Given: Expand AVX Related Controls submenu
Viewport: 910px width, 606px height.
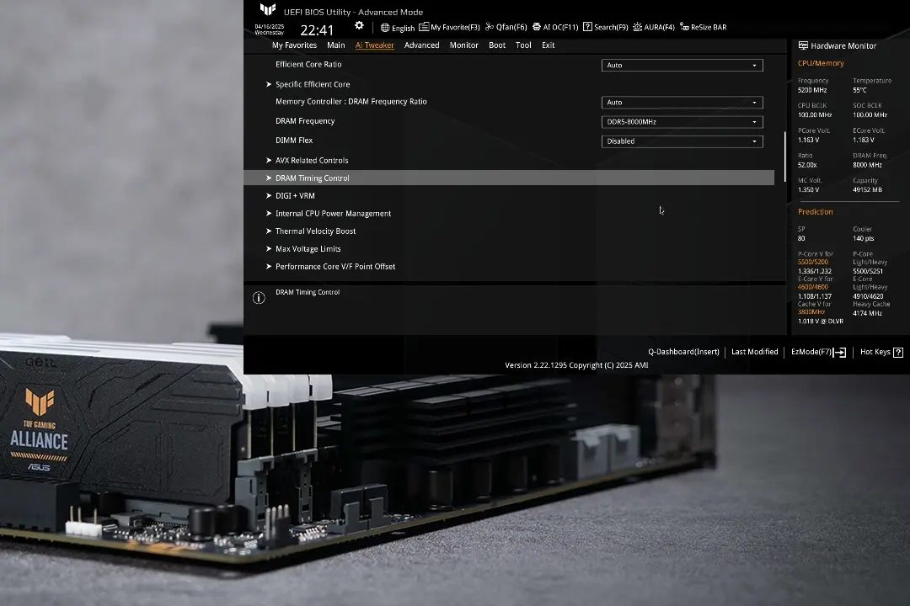Looking at the screenshot, I should (311, 161).
